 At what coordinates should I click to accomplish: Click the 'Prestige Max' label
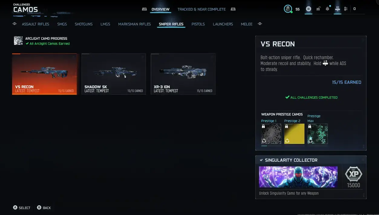pos(314,118)
